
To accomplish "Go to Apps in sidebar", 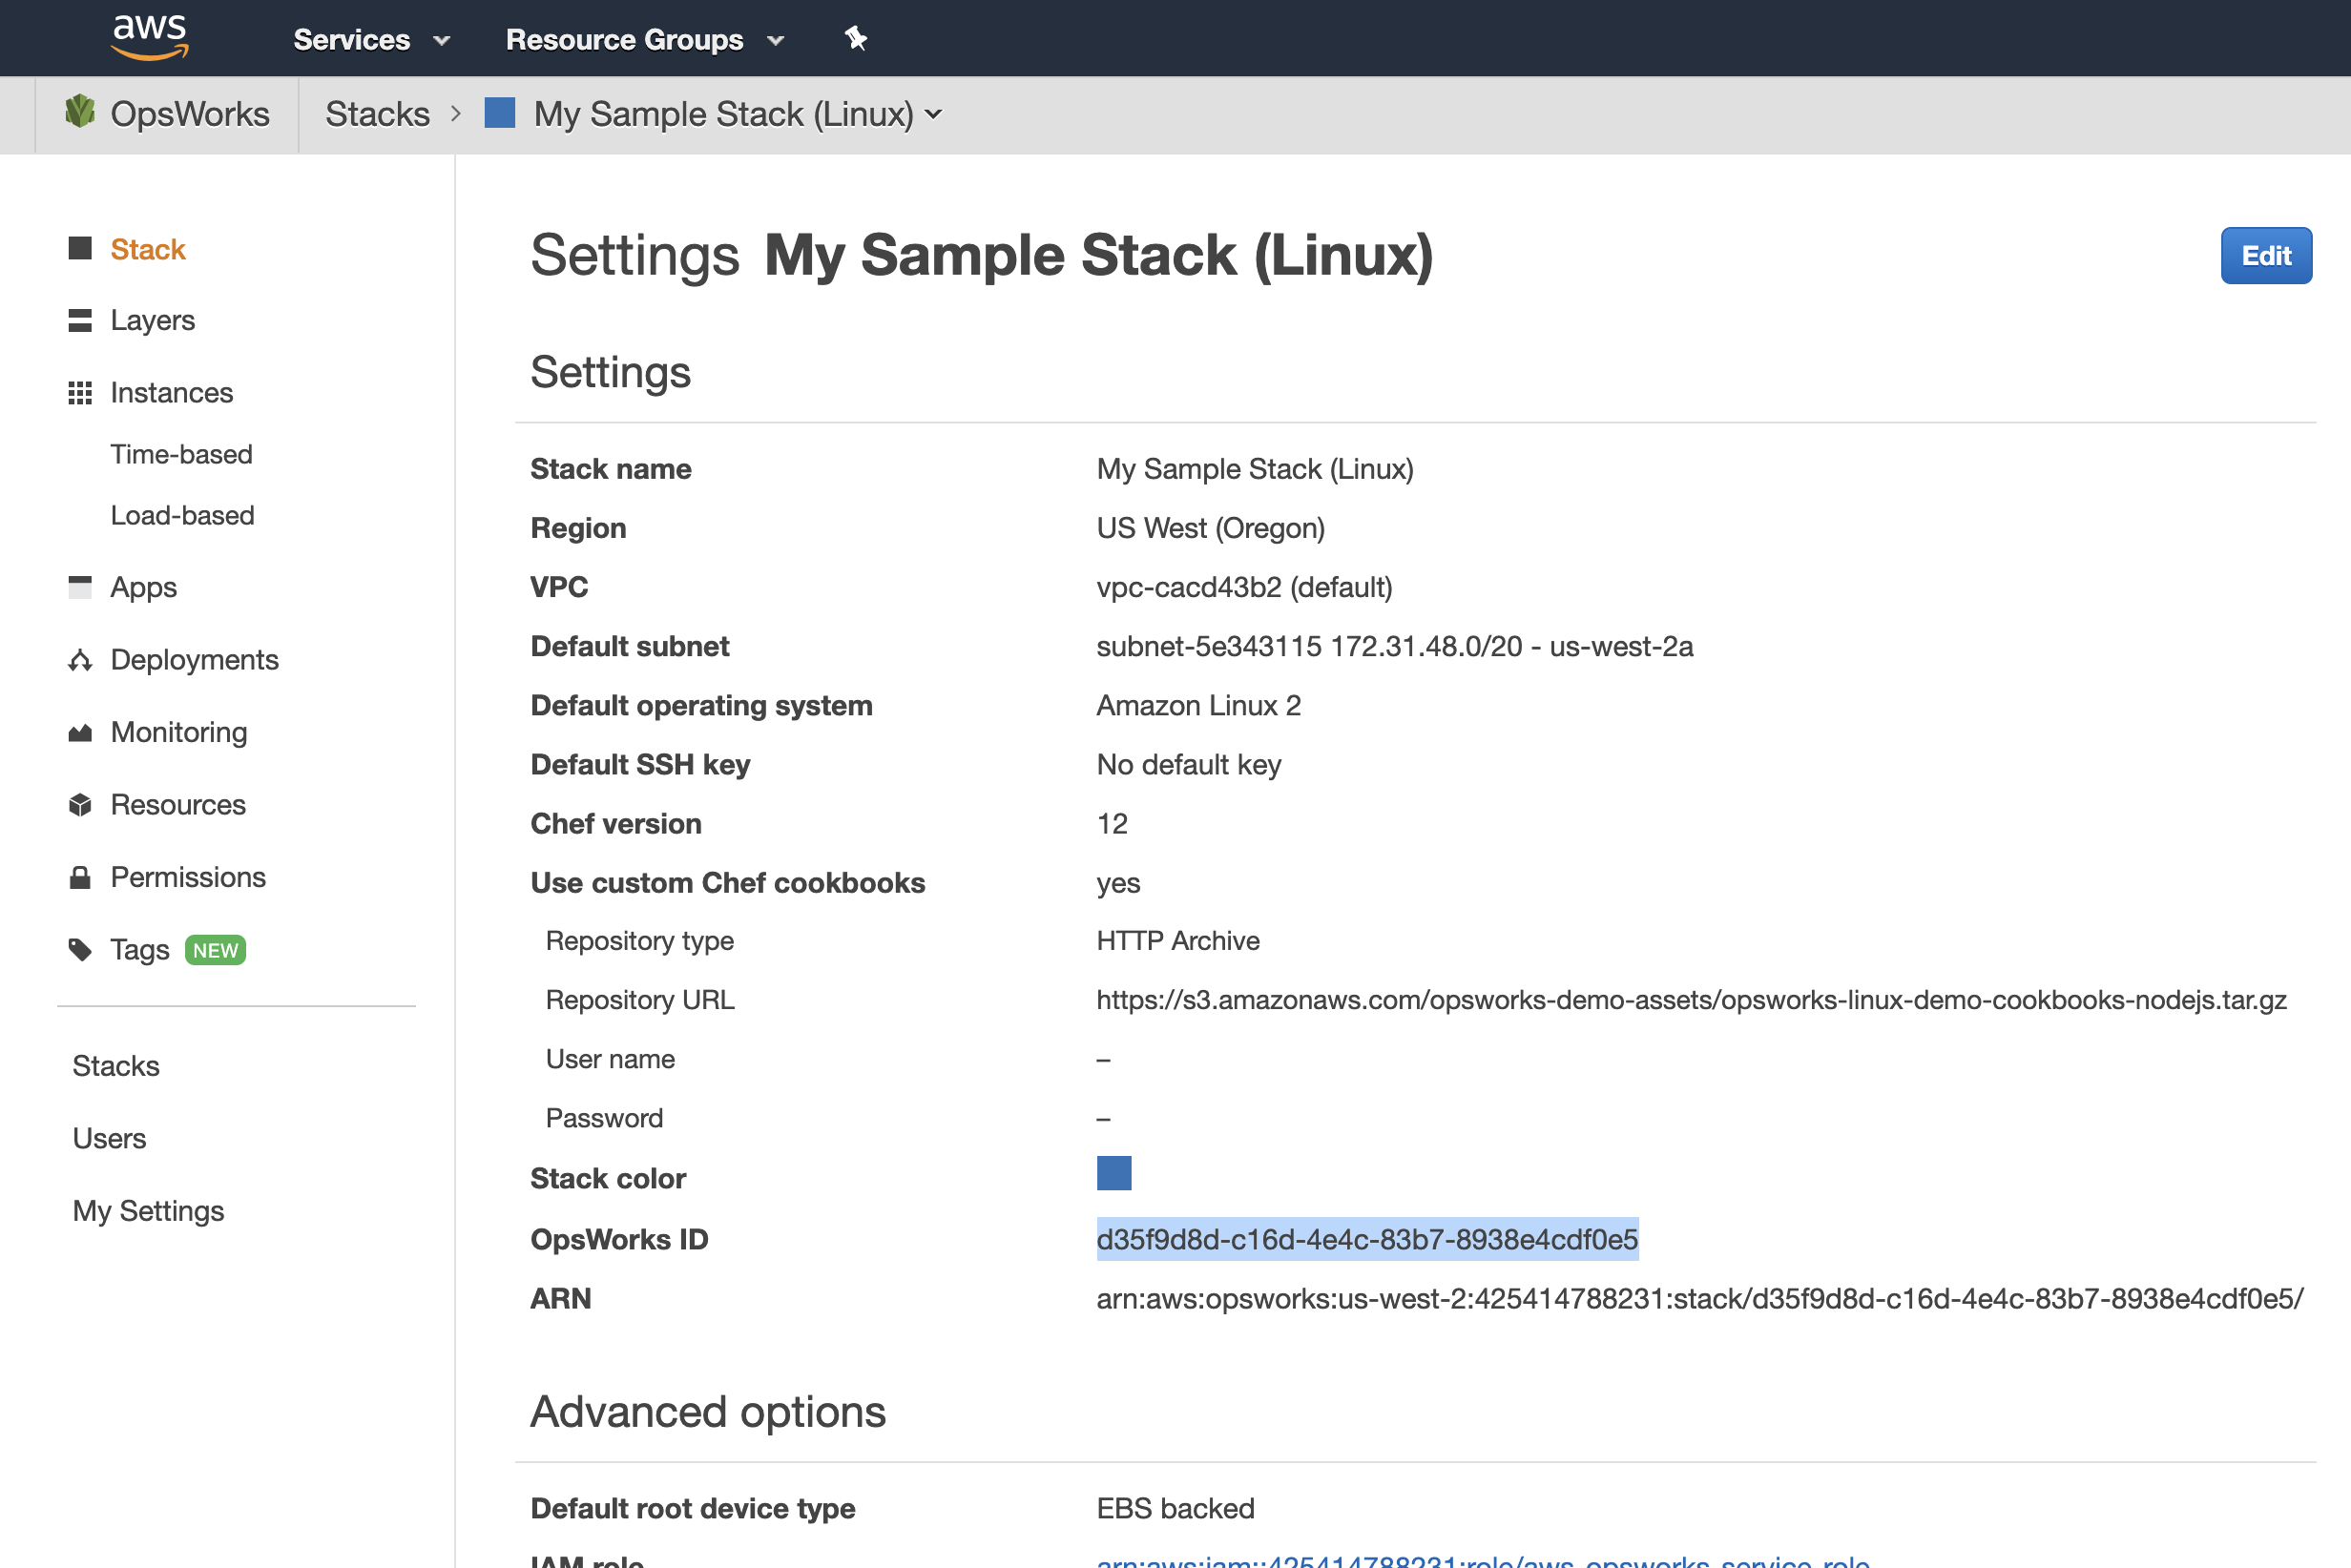I will (x=143, y=587).
